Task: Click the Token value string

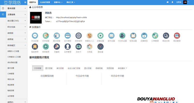Action: pyautogui.click(x=70, y=21)
